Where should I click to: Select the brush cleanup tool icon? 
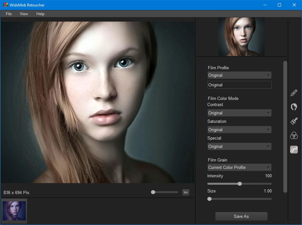point(294,121)
